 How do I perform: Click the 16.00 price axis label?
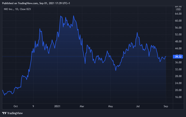coord(178,97)
